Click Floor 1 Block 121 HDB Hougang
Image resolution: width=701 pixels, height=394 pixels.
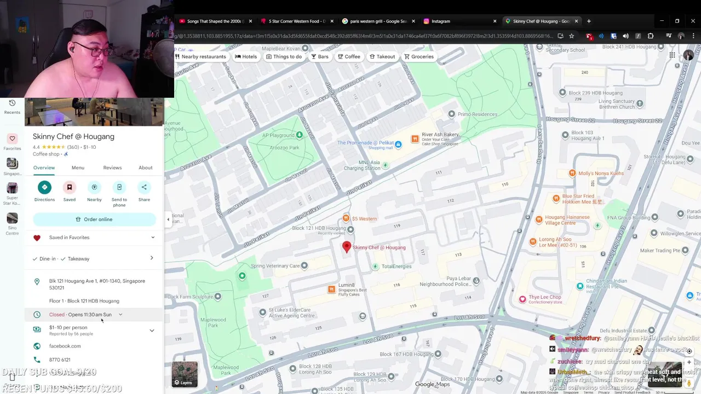click(84, 301)
